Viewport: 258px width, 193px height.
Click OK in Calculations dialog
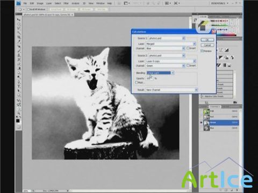[207, 40]
